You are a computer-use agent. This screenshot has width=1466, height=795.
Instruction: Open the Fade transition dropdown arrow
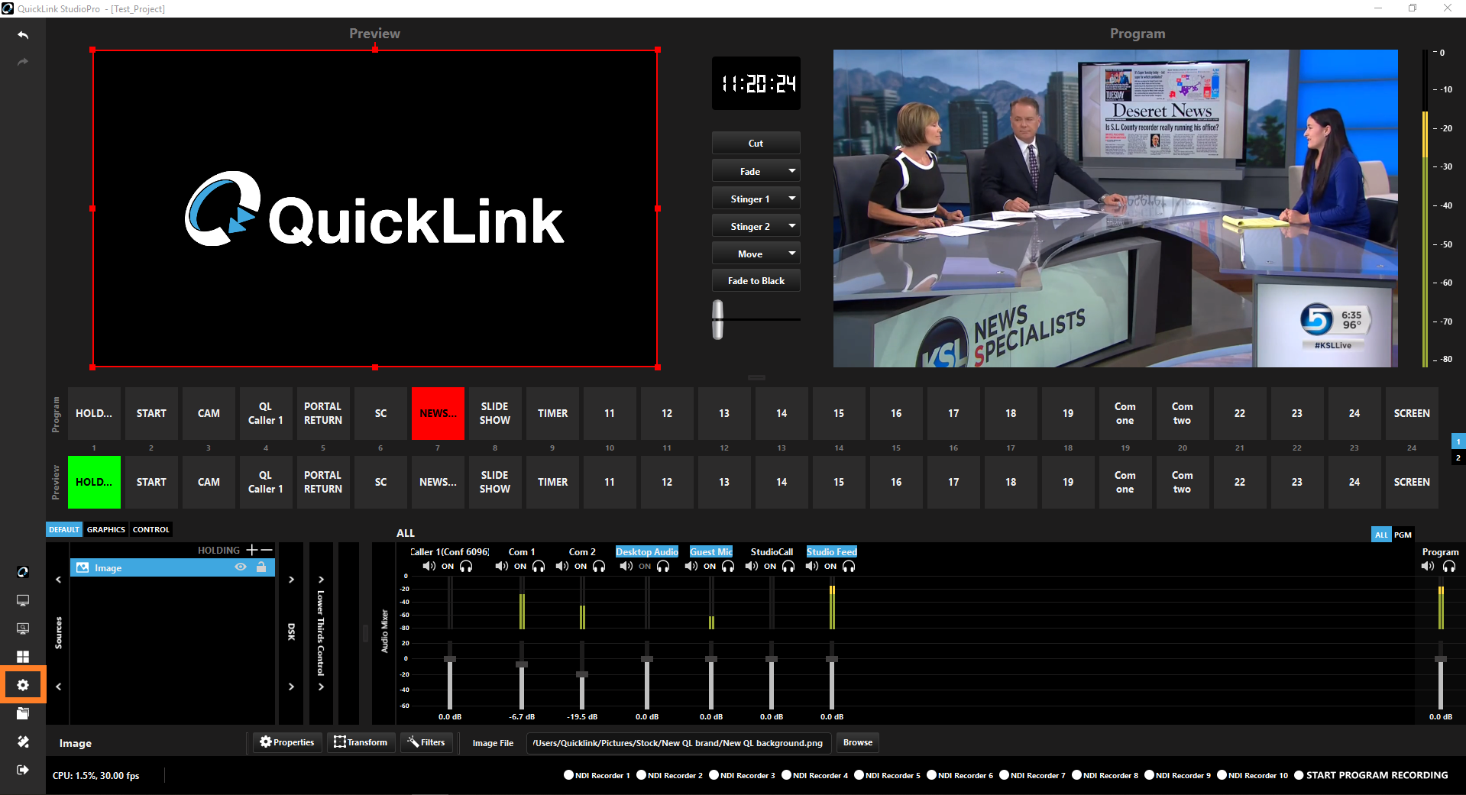point(792,171)
